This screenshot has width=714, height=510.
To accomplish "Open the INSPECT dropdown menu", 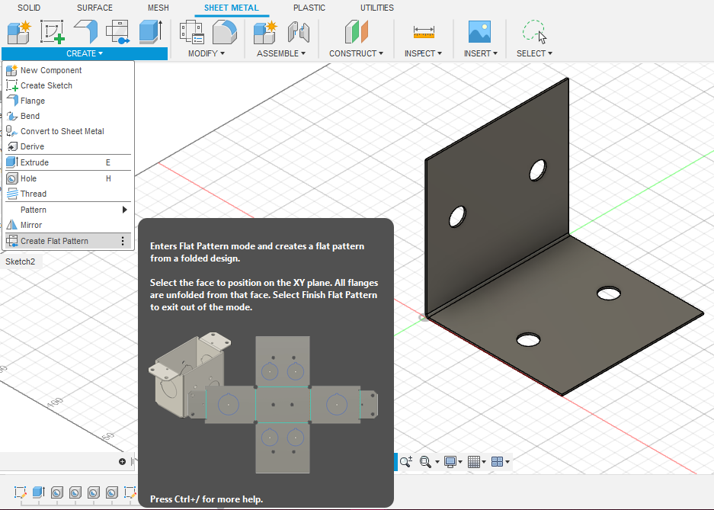I will click(x=424, y=53).
